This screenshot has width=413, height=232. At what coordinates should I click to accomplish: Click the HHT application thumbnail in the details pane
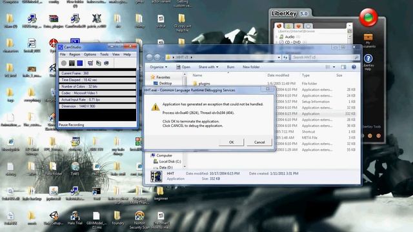pos(156,176)
